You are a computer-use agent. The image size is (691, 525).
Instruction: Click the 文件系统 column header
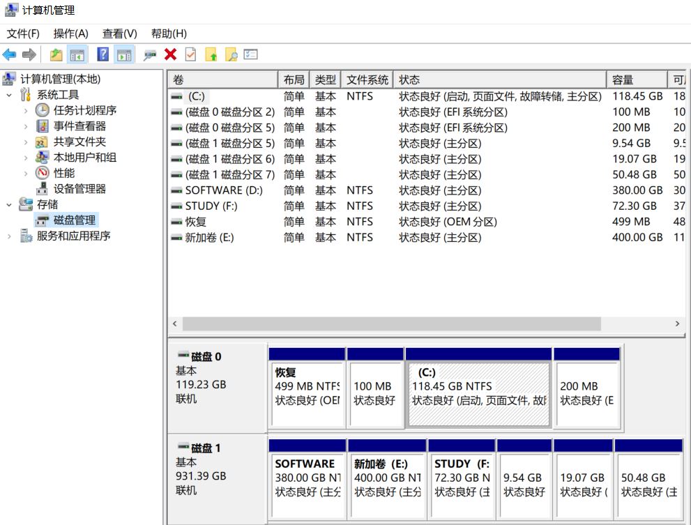[x=367, y=79]
